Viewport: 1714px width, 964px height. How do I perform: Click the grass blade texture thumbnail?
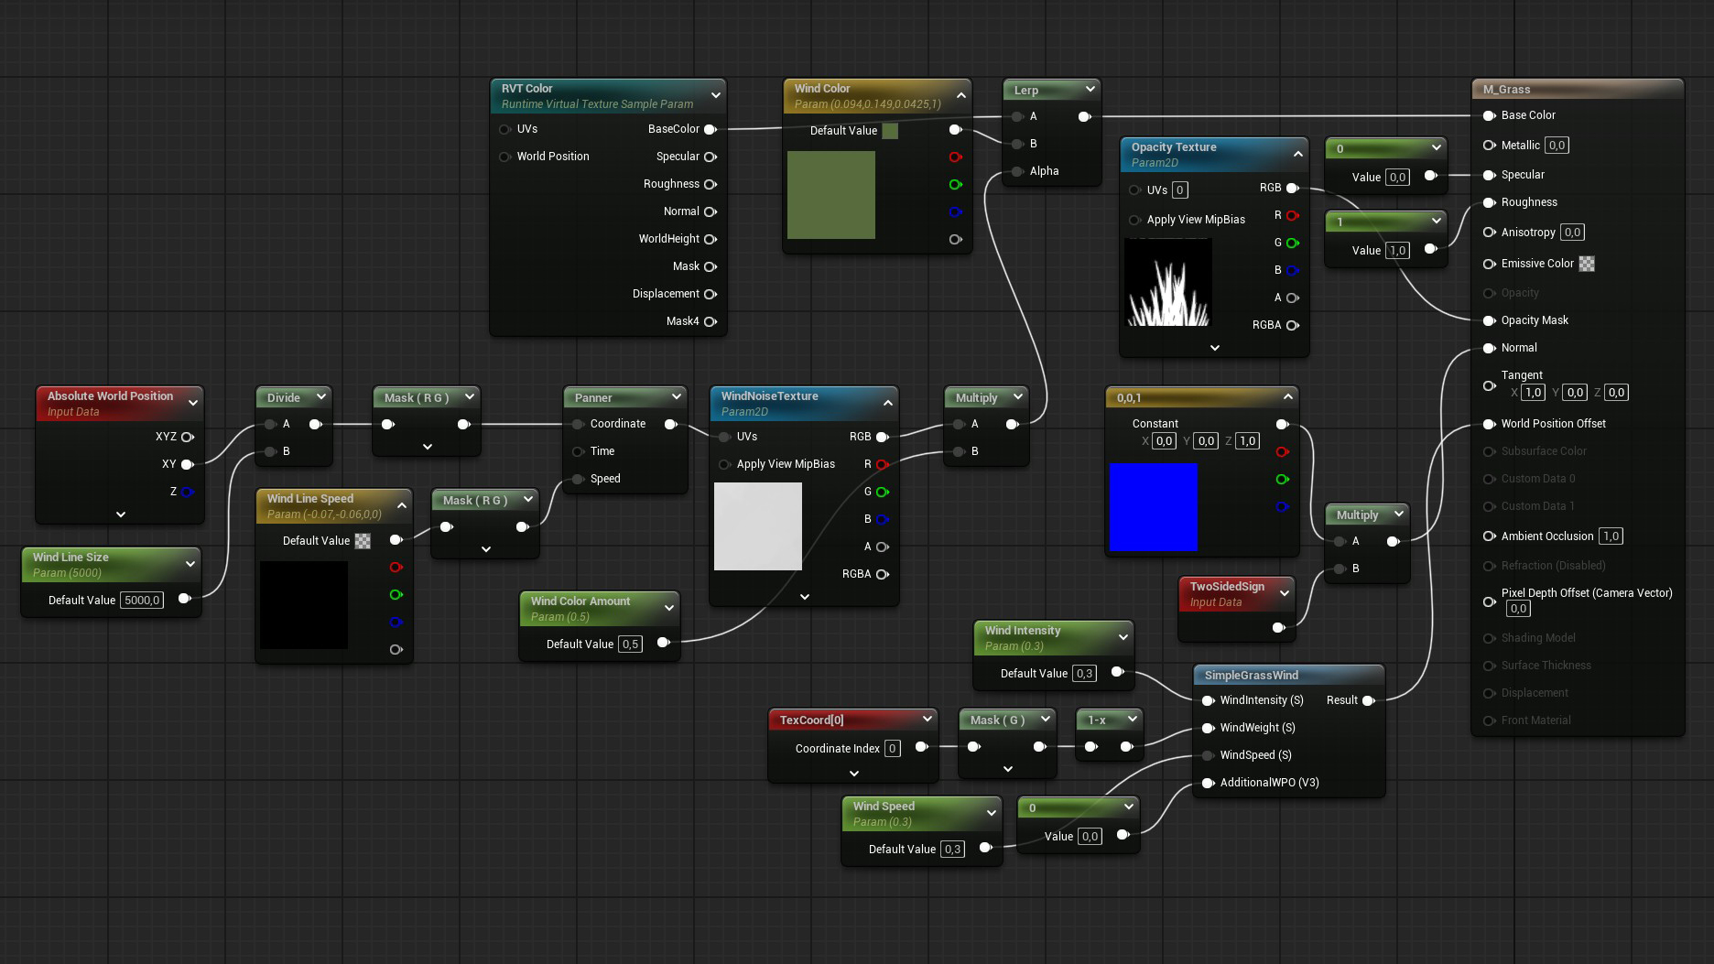pyautogui.click(x=1168, y=284)
